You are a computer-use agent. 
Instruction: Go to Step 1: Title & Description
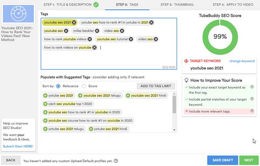pos(68,5)
